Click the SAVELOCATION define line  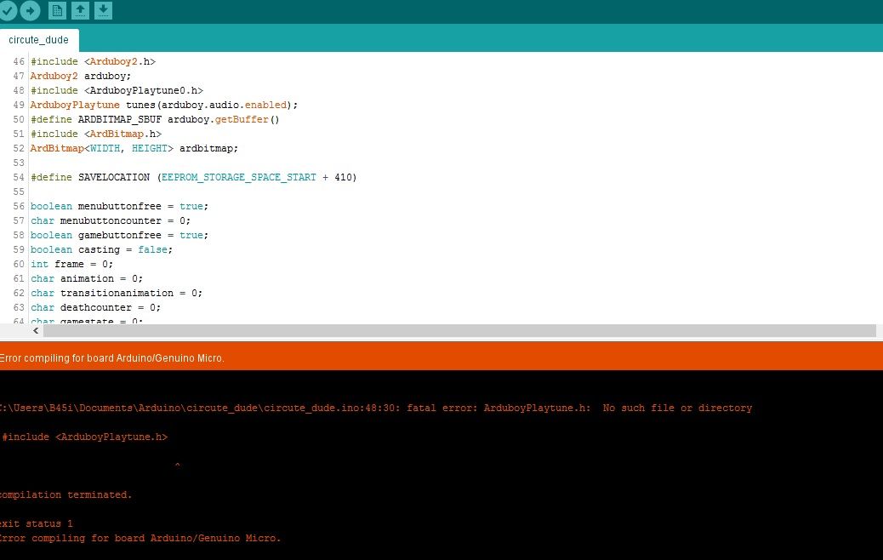(194, 178)
